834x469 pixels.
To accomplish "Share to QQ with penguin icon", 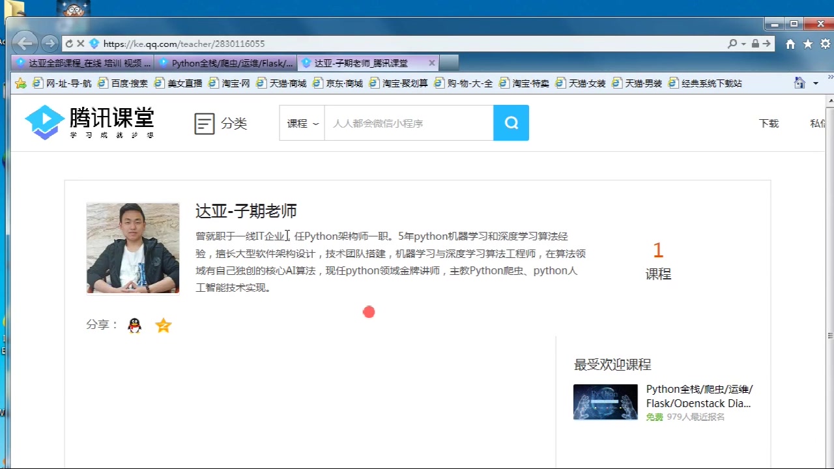I will click(x=135, y=326).
